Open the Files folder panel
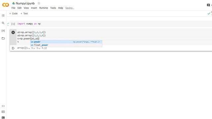This screenshot has height=119, width=212. point(3,38)
